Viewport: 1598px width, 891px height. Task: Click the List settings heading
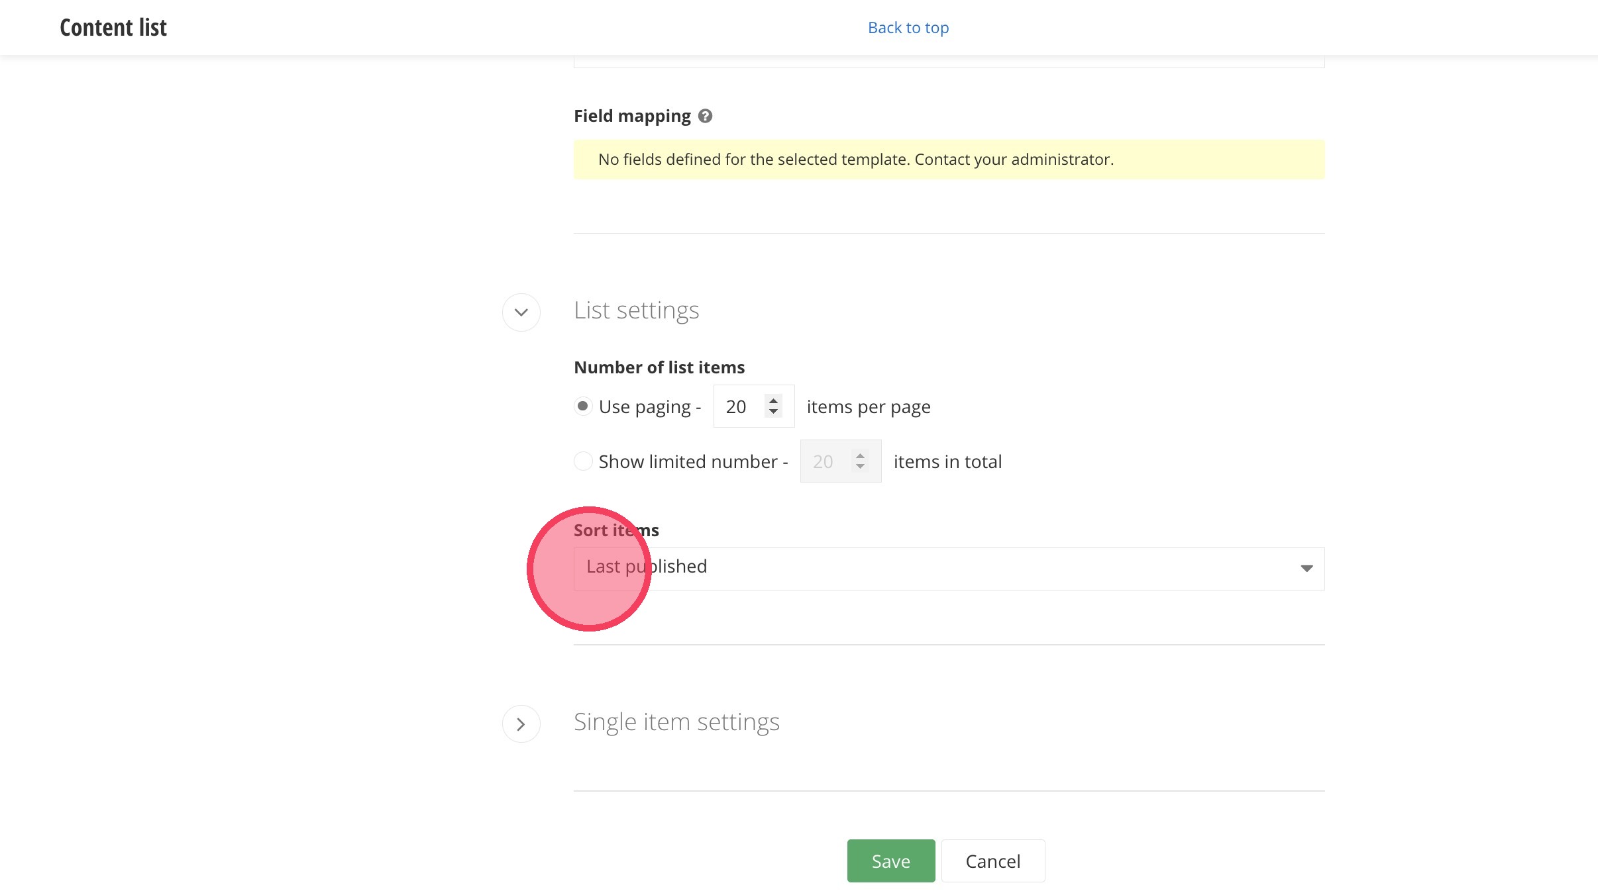point(636,310)
